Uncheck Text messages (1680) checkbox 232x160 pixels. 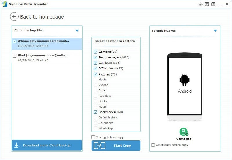click(95, 57)
